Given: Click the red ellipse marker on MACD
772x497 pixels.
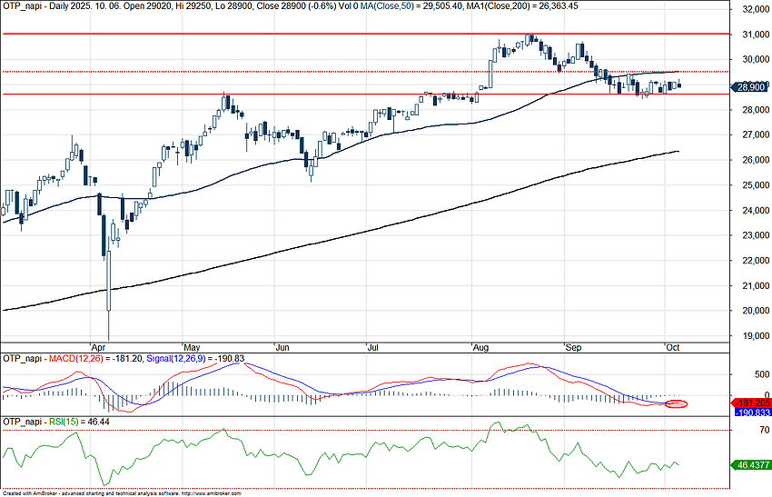Looking at the screenshot, I should [x=675, y=403].
